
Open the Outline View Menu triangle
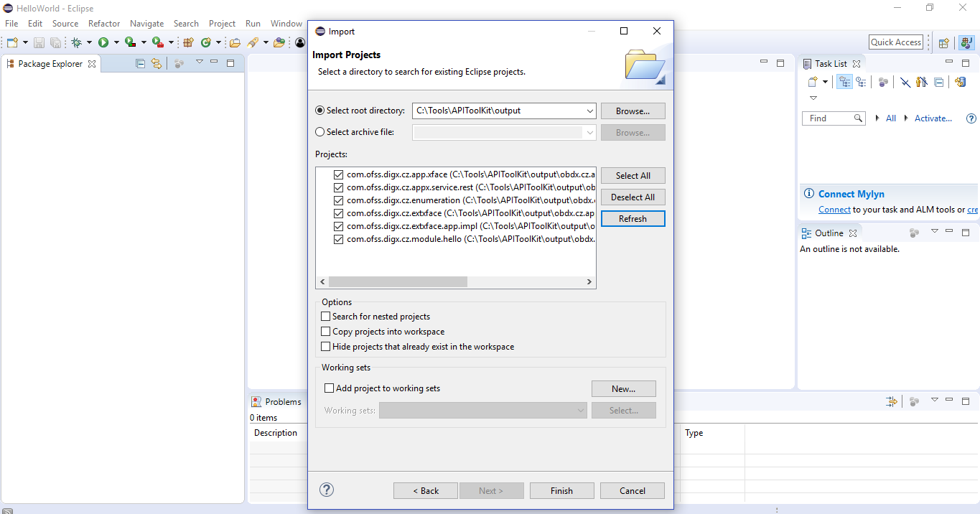(x=935, y=231)
